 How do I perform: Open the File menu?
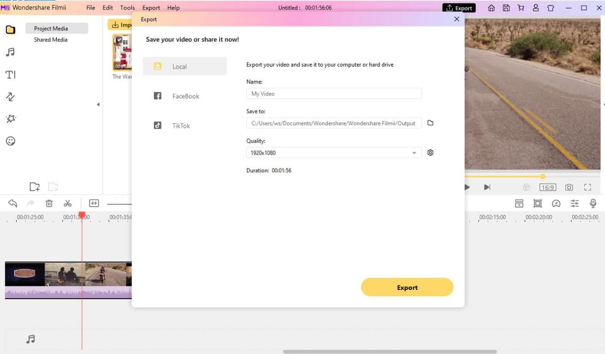[91, 8]
